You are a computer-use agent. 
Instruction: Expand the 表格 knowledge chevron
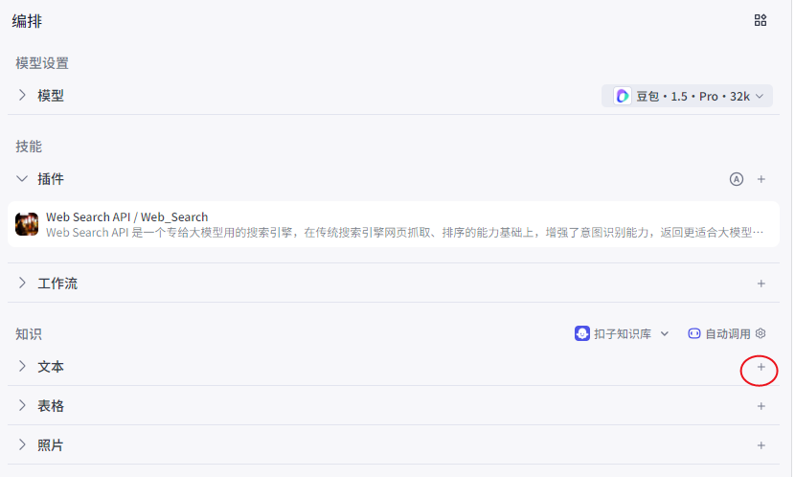tap(22, 406)
